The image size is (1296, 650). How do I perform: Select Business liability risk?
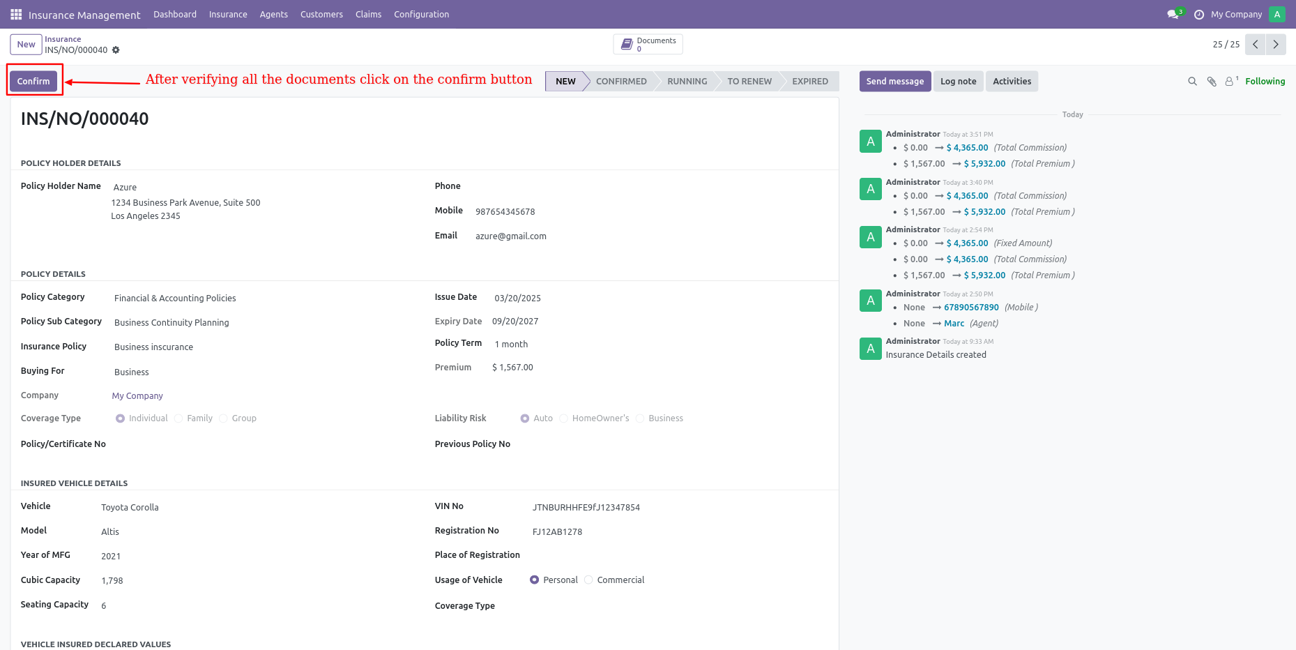pyautogui.click(x=640, y=418)
